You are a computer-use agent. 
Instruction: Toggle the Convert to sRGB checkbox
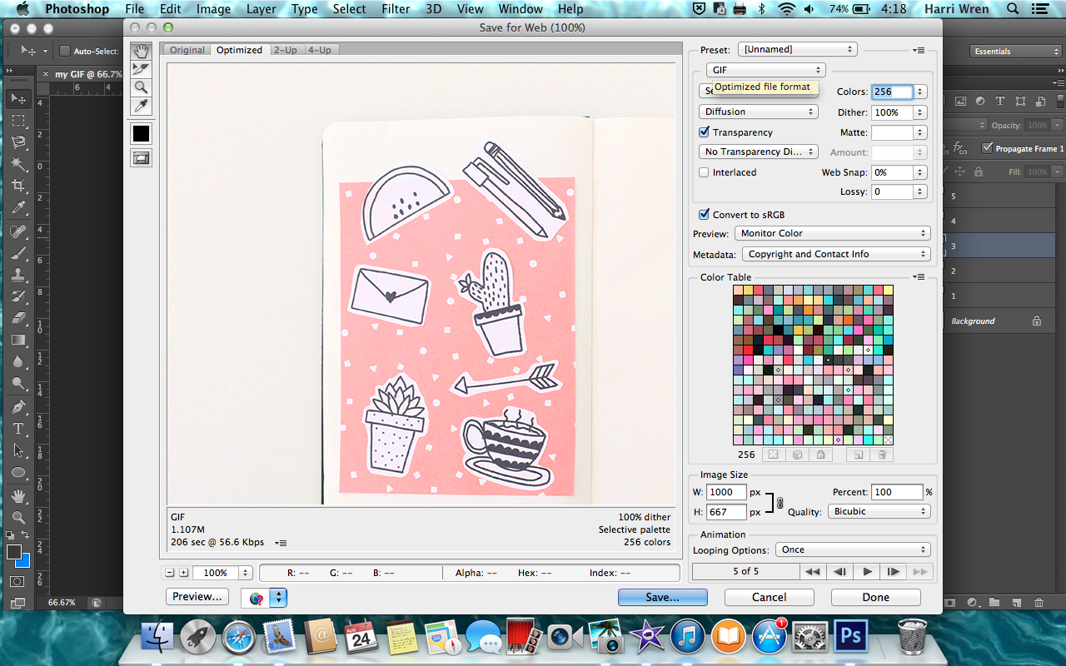click(x=705, y=214)
